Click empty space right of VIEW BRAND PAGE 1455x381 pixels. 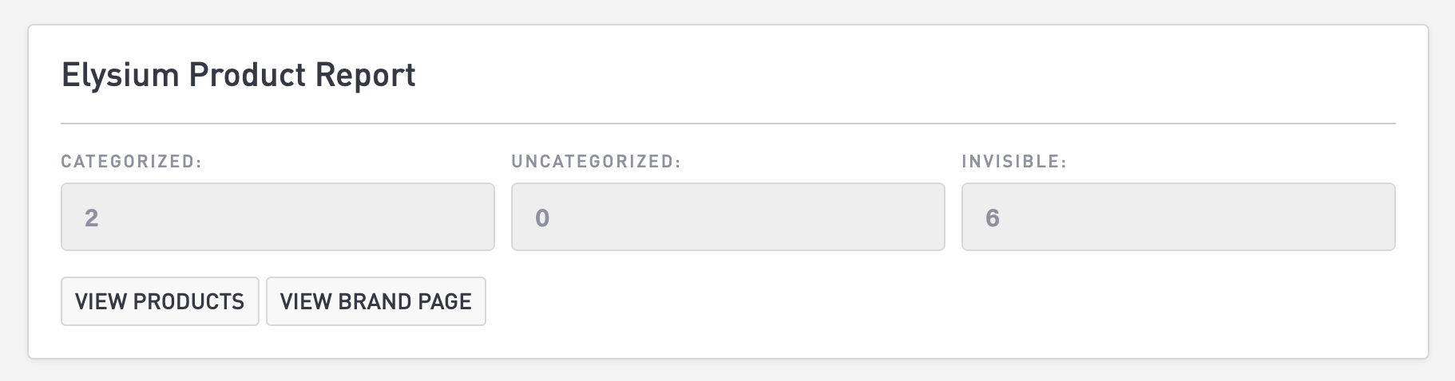(878, 301)
